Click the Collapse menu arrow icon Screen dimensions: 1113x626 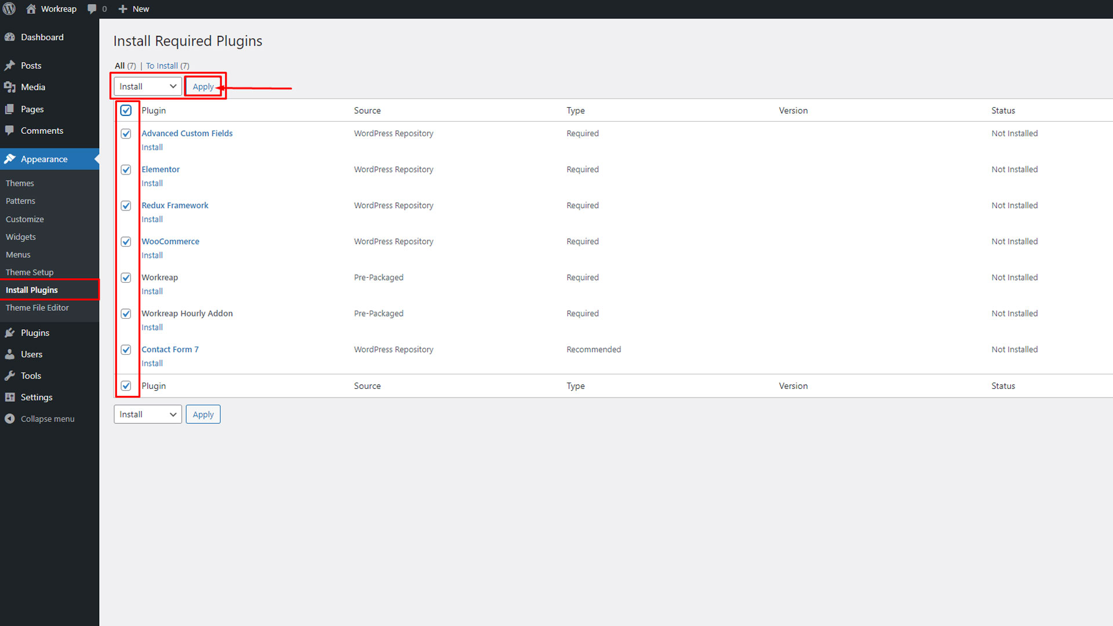[10, 418]
